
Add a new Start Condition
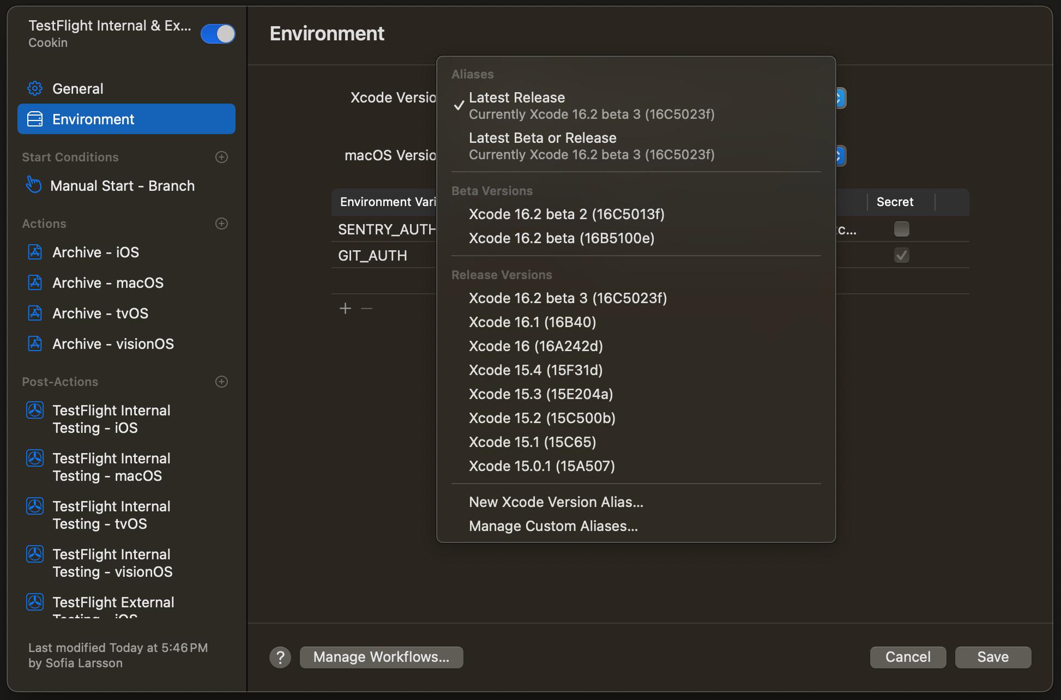coord(221,157)
